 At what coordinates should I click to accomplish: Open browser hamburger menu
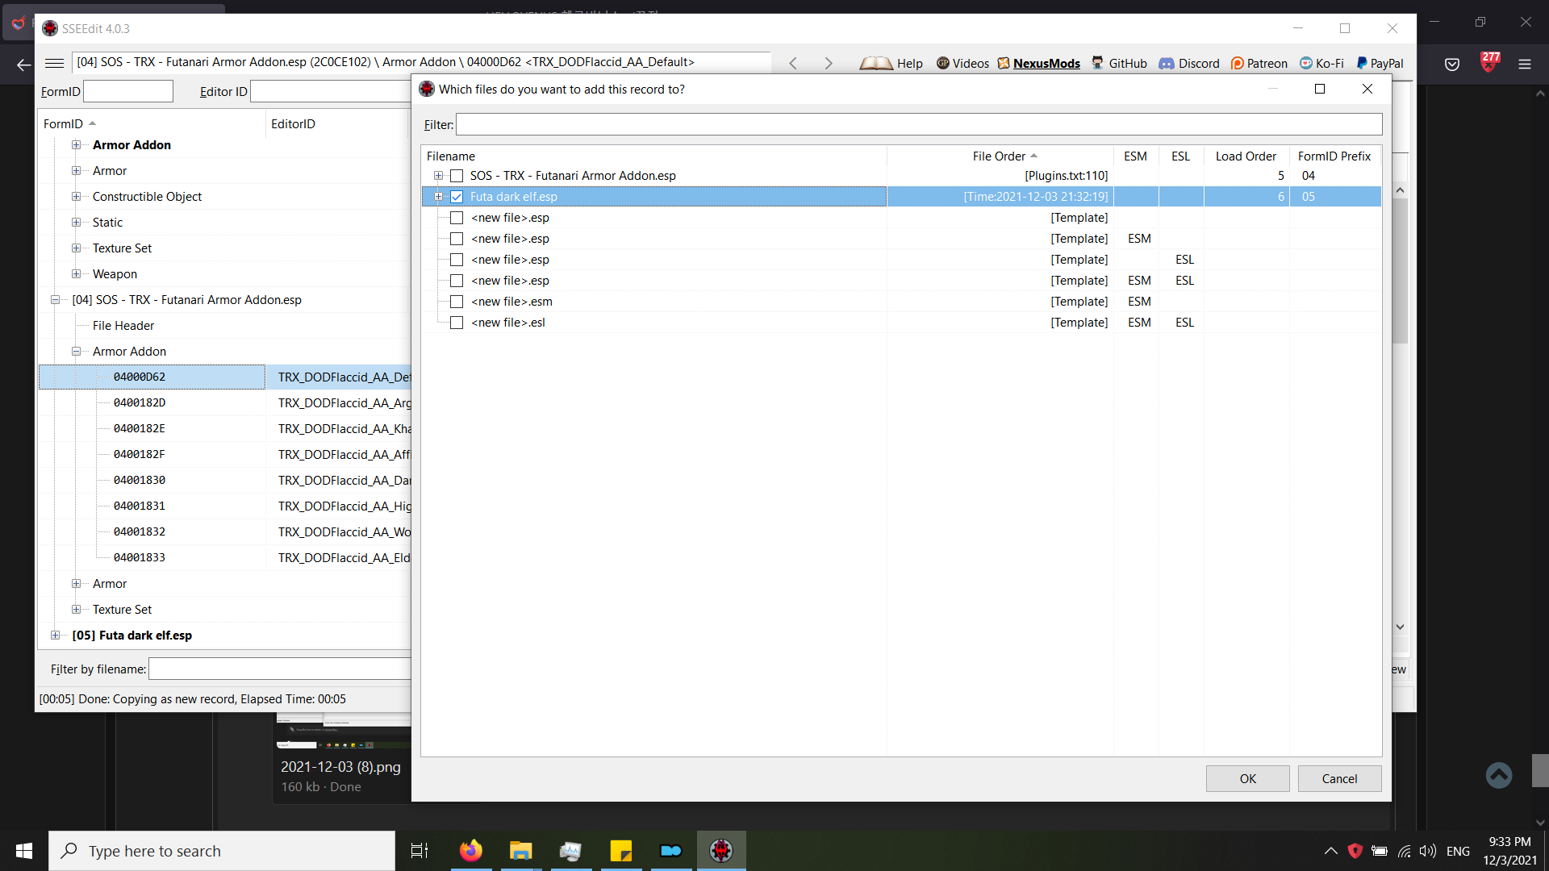click(x=1525, y=65)
